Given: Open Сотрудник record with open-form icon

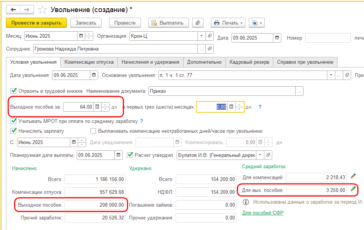Looking at the screenshot, I should [210, 49].
